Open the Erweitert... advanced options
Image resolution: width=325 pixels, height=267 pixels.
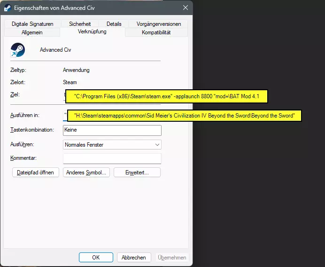(x=137, y=173)
